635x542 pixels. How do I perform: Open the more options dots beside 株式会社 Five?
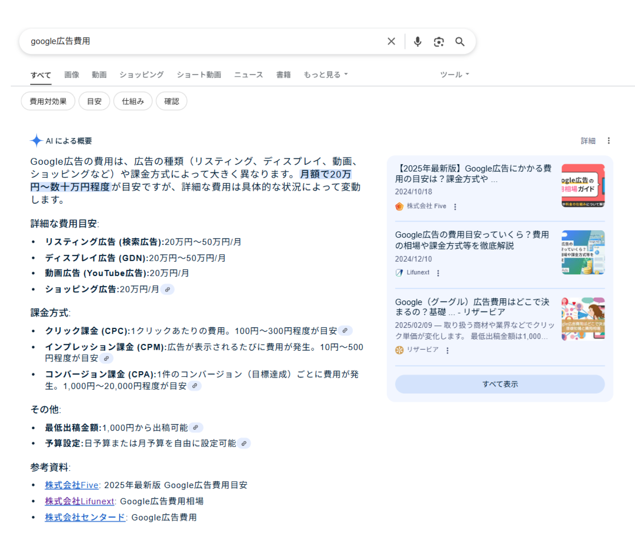coord(455,207)
